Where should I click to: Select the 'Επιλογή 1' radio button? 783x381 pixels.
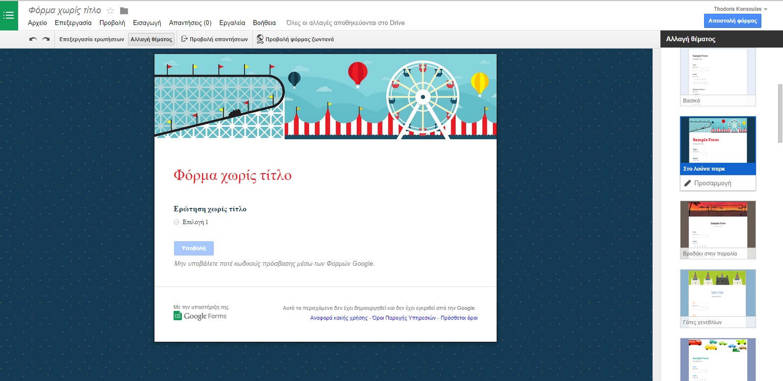(177, 222)
